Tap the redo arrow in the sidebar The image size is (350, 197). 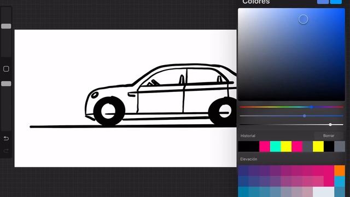pos(6,151)
